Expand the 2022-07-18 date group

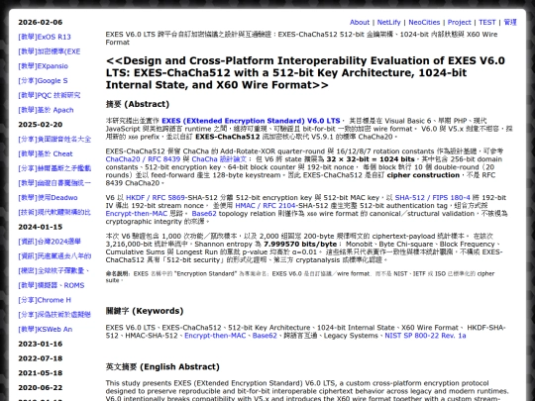(41, 358)
